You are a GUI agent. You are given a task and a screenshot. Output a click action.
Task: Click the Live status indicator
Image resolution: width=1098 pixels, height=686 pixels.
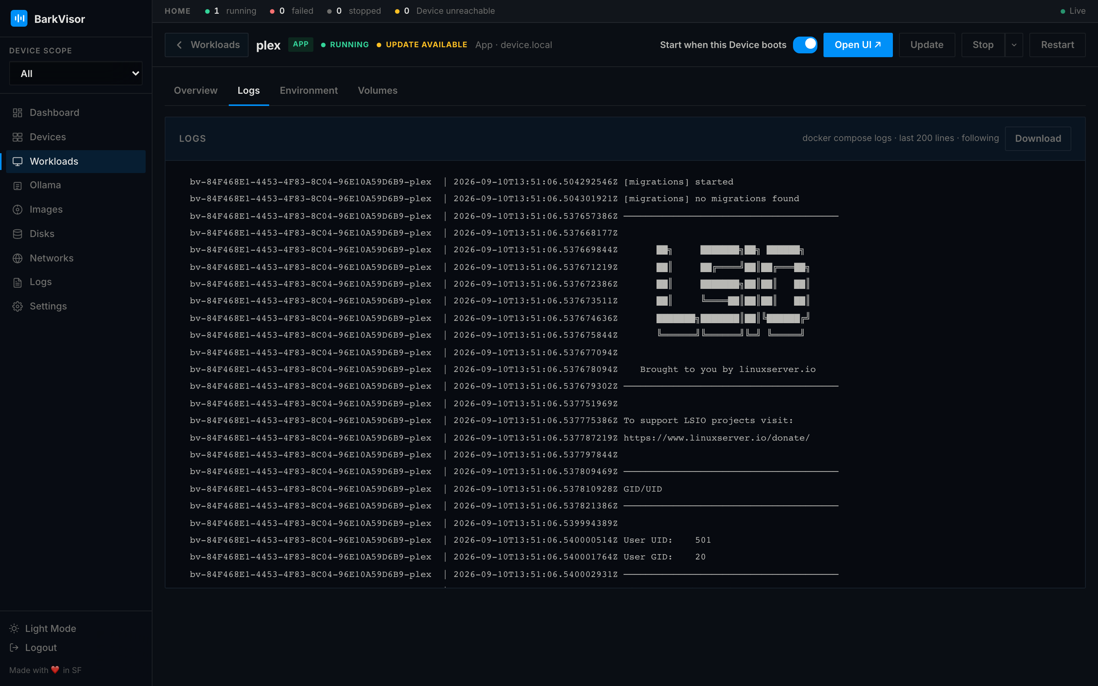[1072, 11]
